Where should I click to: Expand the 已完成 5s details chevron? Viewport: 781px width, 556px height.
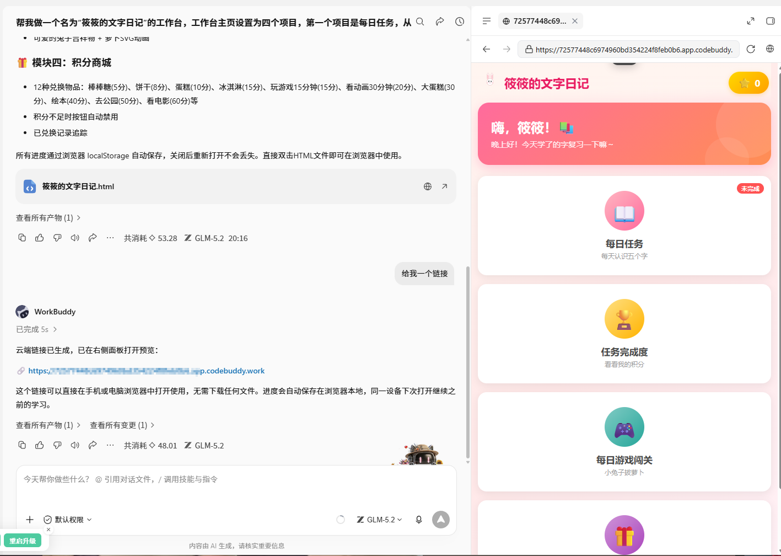pyautogui.click(x=55, y=329)
